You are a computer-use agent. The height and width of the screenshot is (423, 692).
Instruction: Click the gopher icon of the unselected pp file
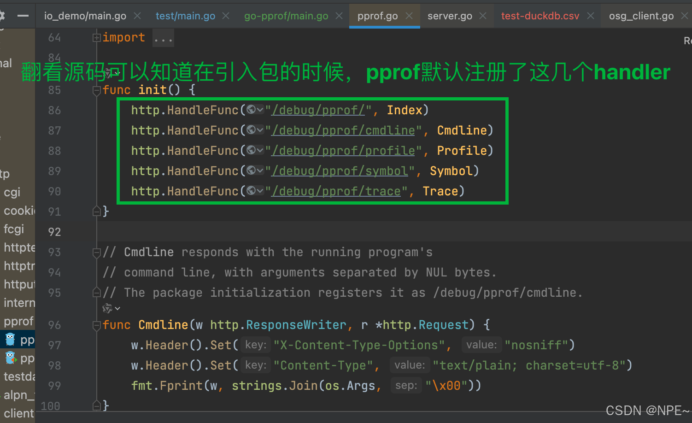click(x=10, y=358)
